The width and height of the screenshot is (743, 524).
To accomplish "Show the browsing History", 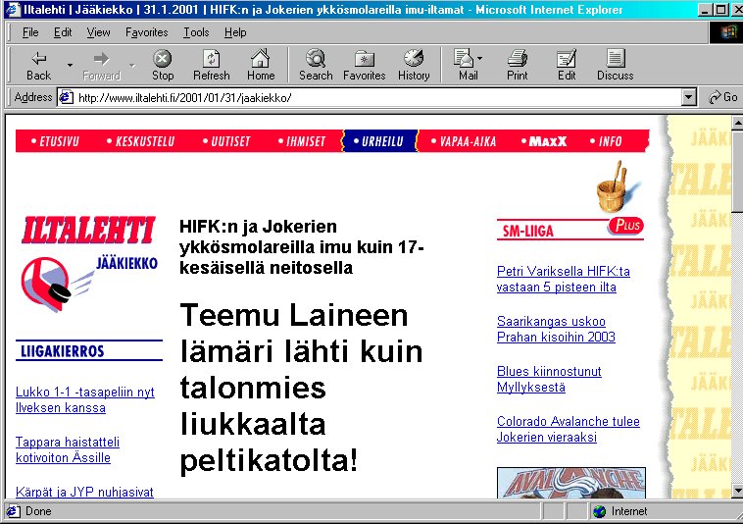I will pyautogui.click(x=414, y=66).
